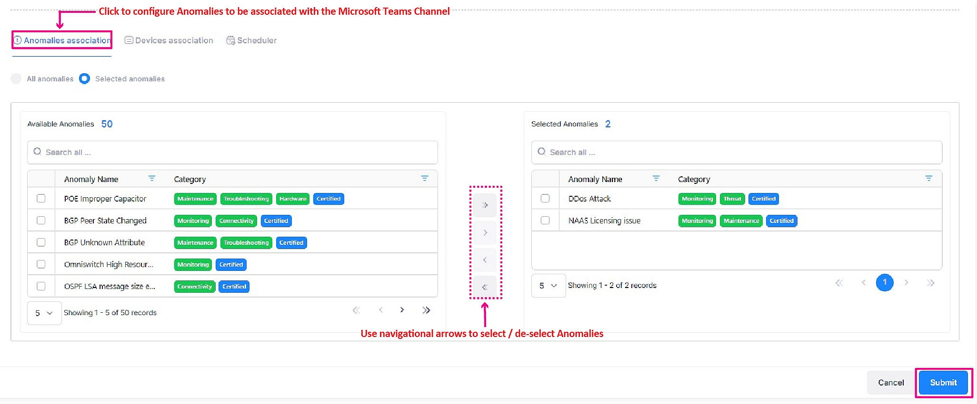
Task: Go to next page of Available Anomalies
Action: click(402, 310)
